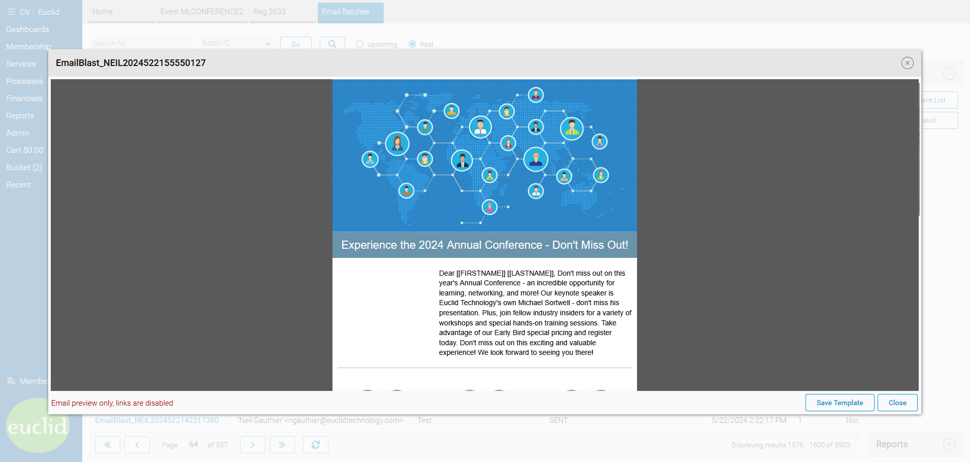Click the Close button in dialog

[897, 403]
